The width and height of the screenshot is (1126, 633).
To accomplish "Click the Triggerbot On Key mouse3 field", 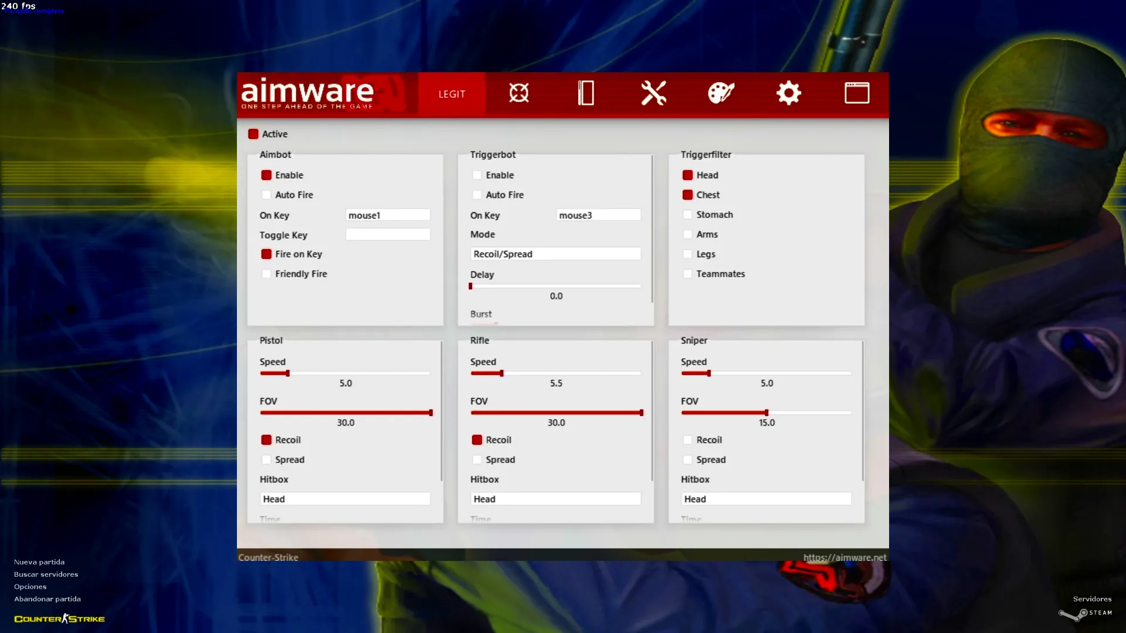I will [598, 215].
